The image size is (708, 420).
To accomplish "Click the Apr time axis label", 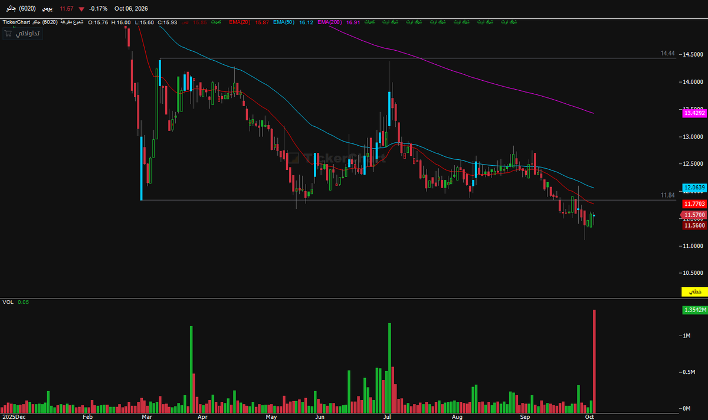I will coord(202,416).
